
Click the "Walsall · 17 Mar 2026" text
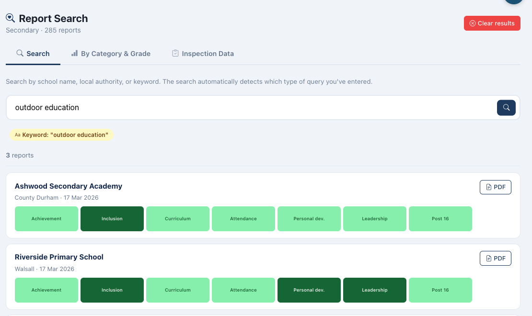pos(45,269)
